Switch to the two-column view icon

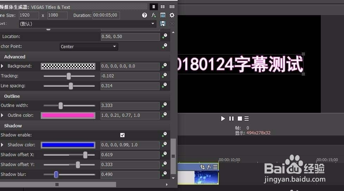click(x=163, y=7)
